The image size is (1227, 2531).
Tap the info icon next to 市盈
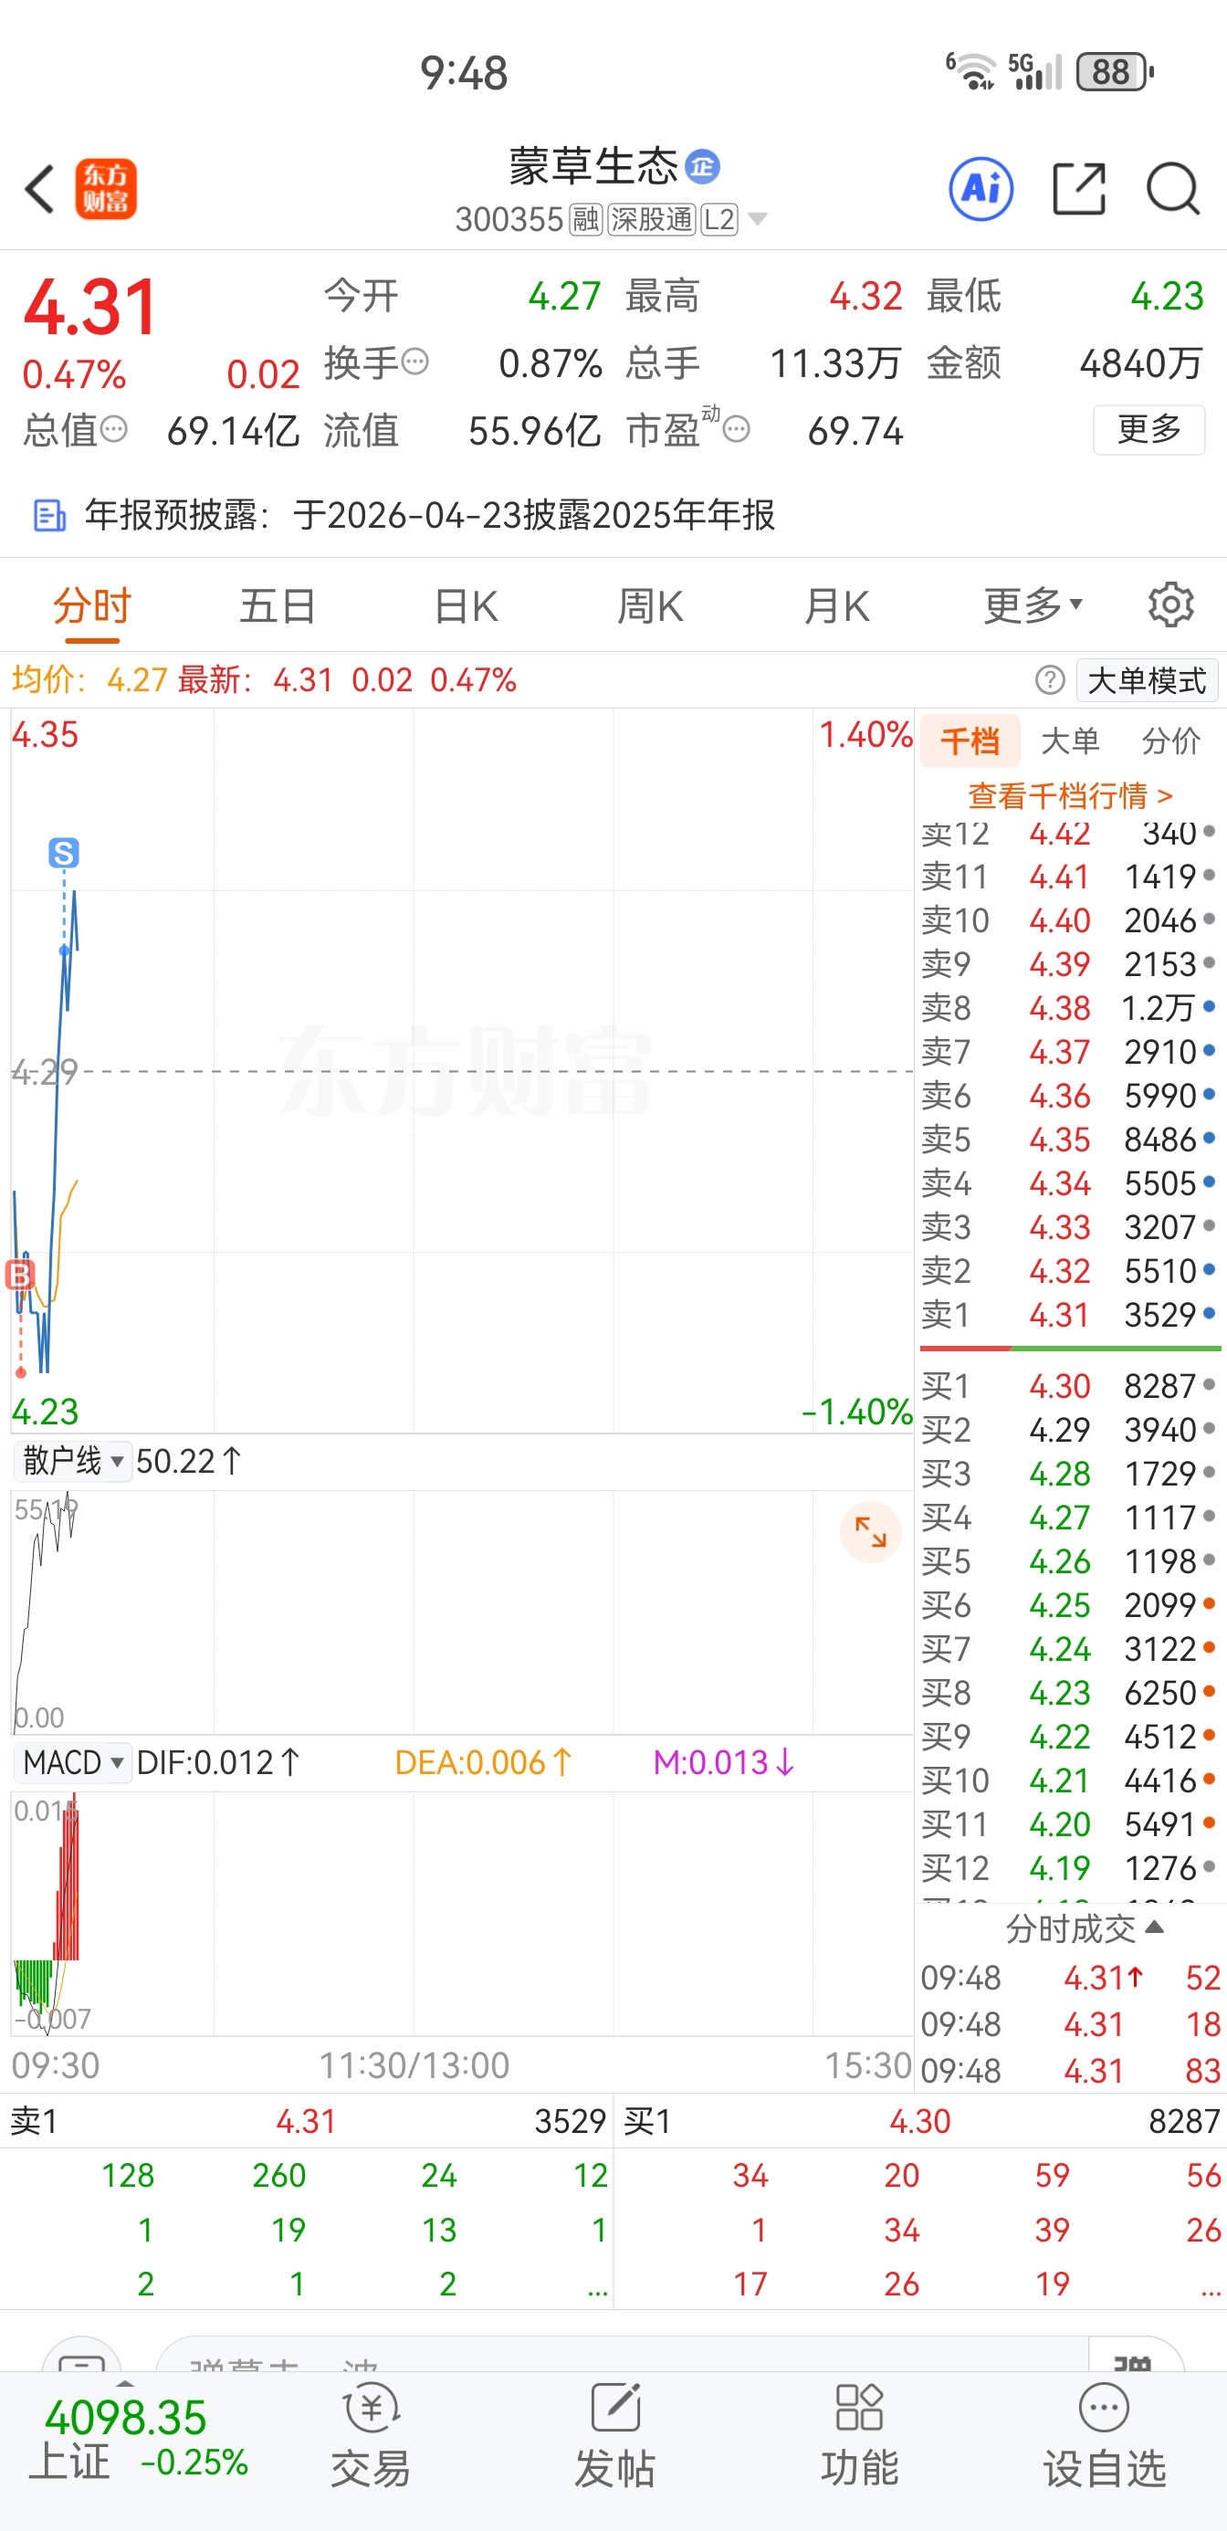[737, 429]
